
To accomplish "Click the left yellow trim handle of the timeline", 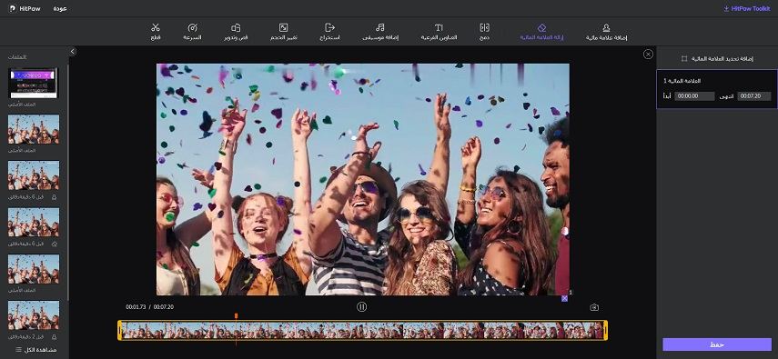I will click(119, 330).
